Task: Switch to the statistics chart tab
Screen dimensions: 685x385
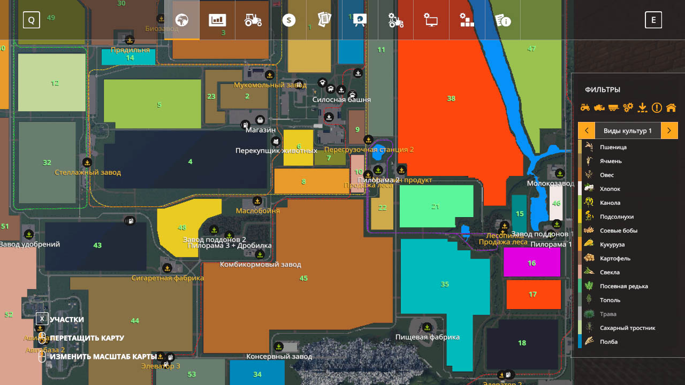Action: pos(217,20)
